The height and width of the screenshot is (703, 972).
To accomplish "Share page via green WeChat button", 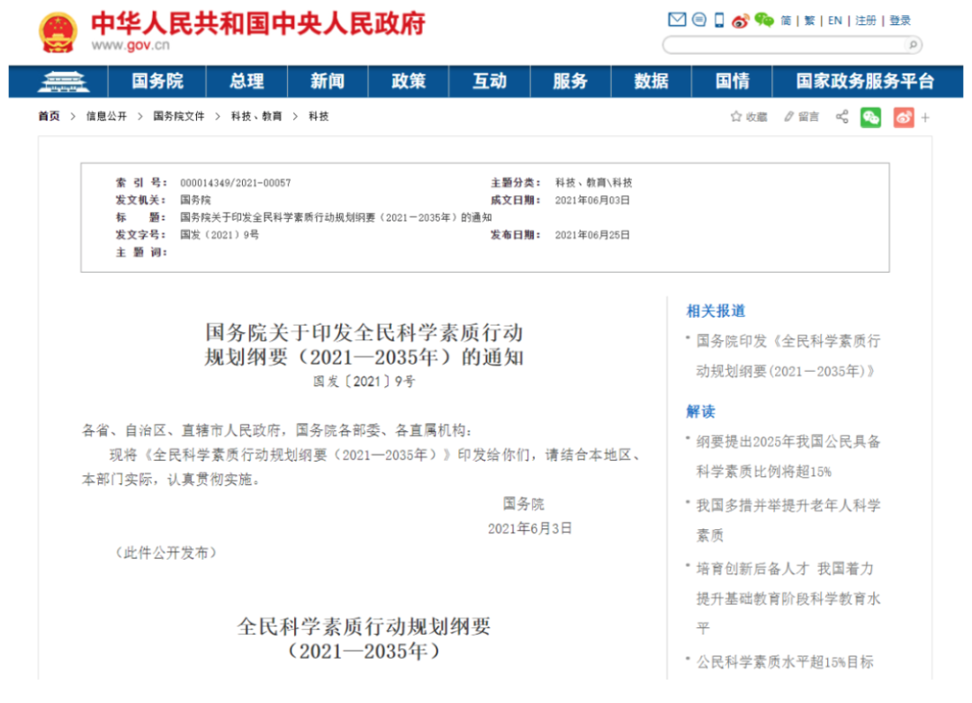I will click(870, 117).
